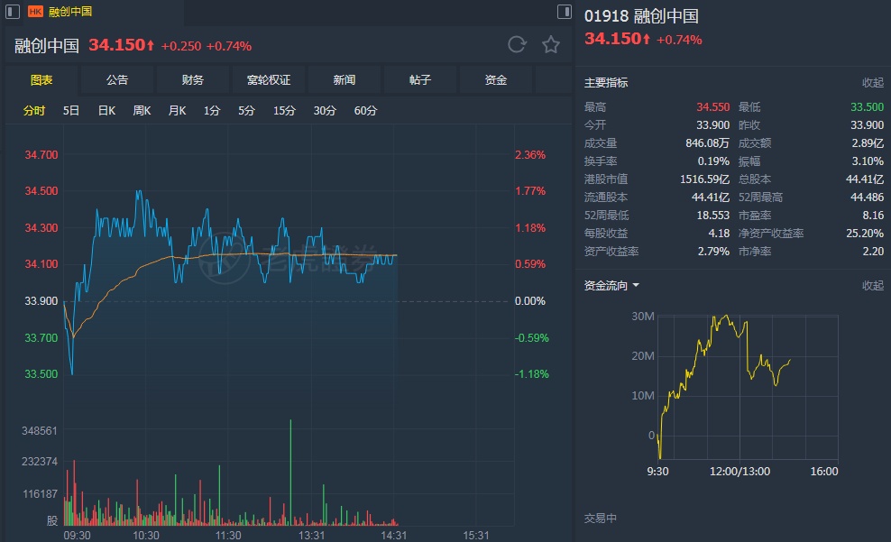The width and height of the screenshot is (891, 542).
Task: Show the 资金 tab
Action: (496, 80)
